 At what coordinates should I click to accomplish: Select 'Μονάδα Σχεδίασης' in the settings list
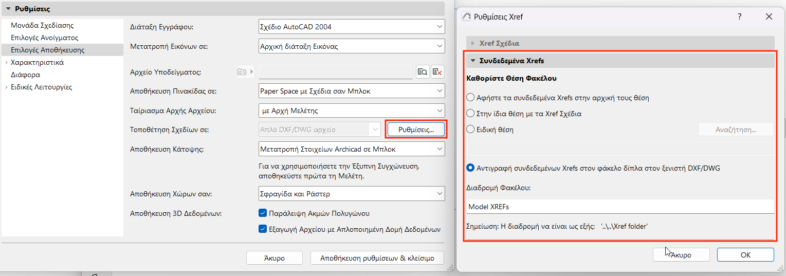pos(42,25)
